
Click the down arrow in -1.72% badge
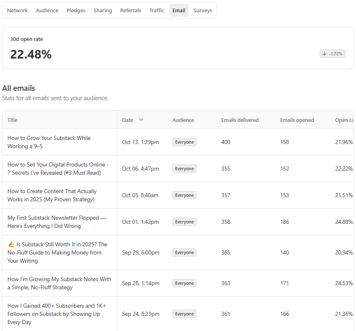point(325,54)
